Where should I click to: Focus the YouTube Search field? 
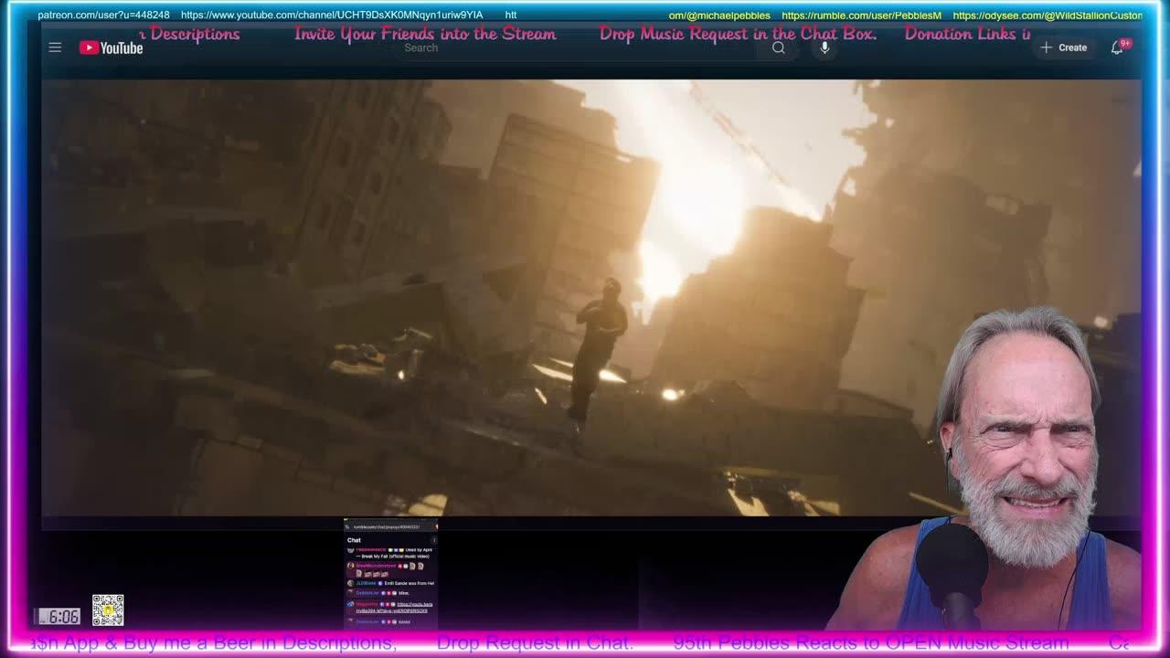tap(576, 48)
